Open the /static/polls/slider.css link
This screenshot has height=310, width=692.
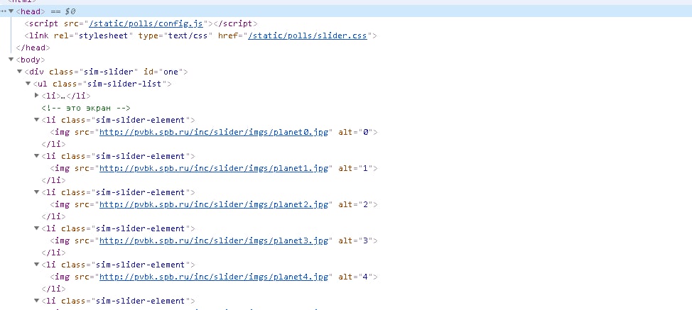(307, 35)
